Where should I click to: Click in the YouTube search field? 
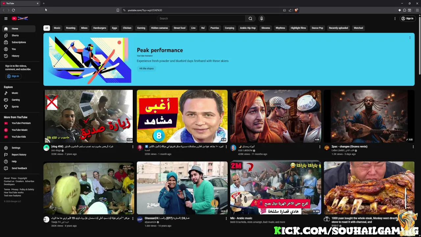[x=201, y=18]
